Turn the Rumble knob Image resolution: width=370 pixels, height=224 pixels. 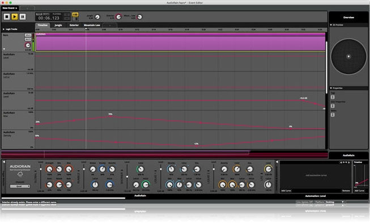(92, 169)
